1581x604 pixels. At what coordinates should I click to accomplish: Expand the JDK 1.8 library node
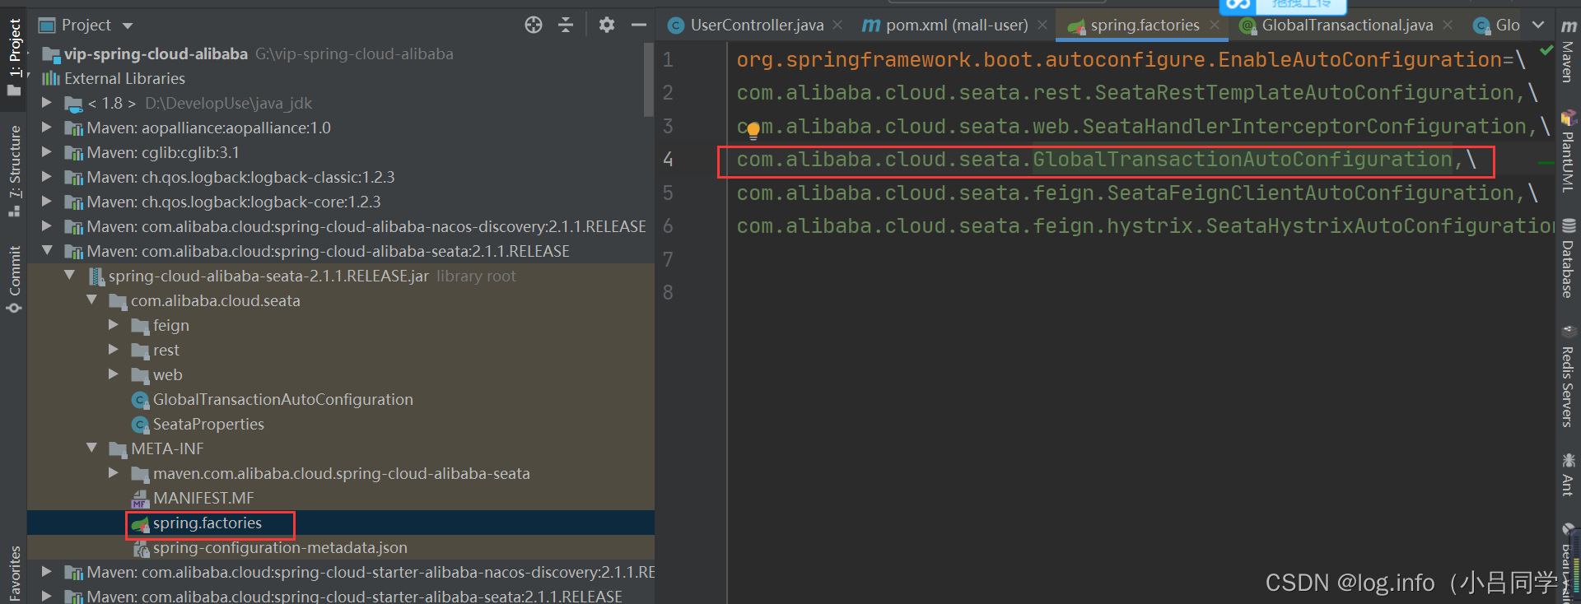(x=47, y=103)
